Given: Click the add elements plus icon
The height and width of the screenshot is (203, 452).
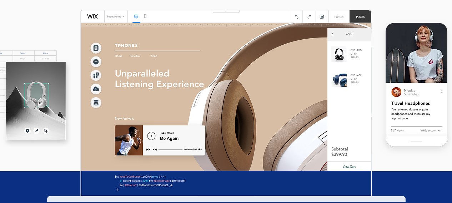Looking at the screenshot, I should [x=96, y=62].
